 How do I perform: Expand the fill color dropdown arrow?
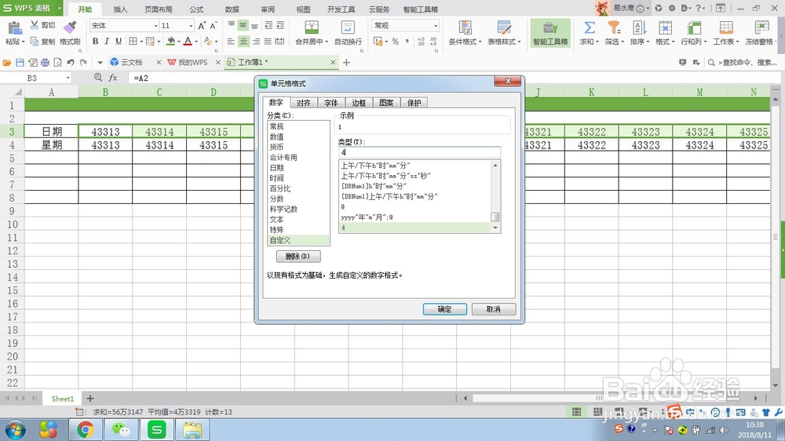point(179,42)
